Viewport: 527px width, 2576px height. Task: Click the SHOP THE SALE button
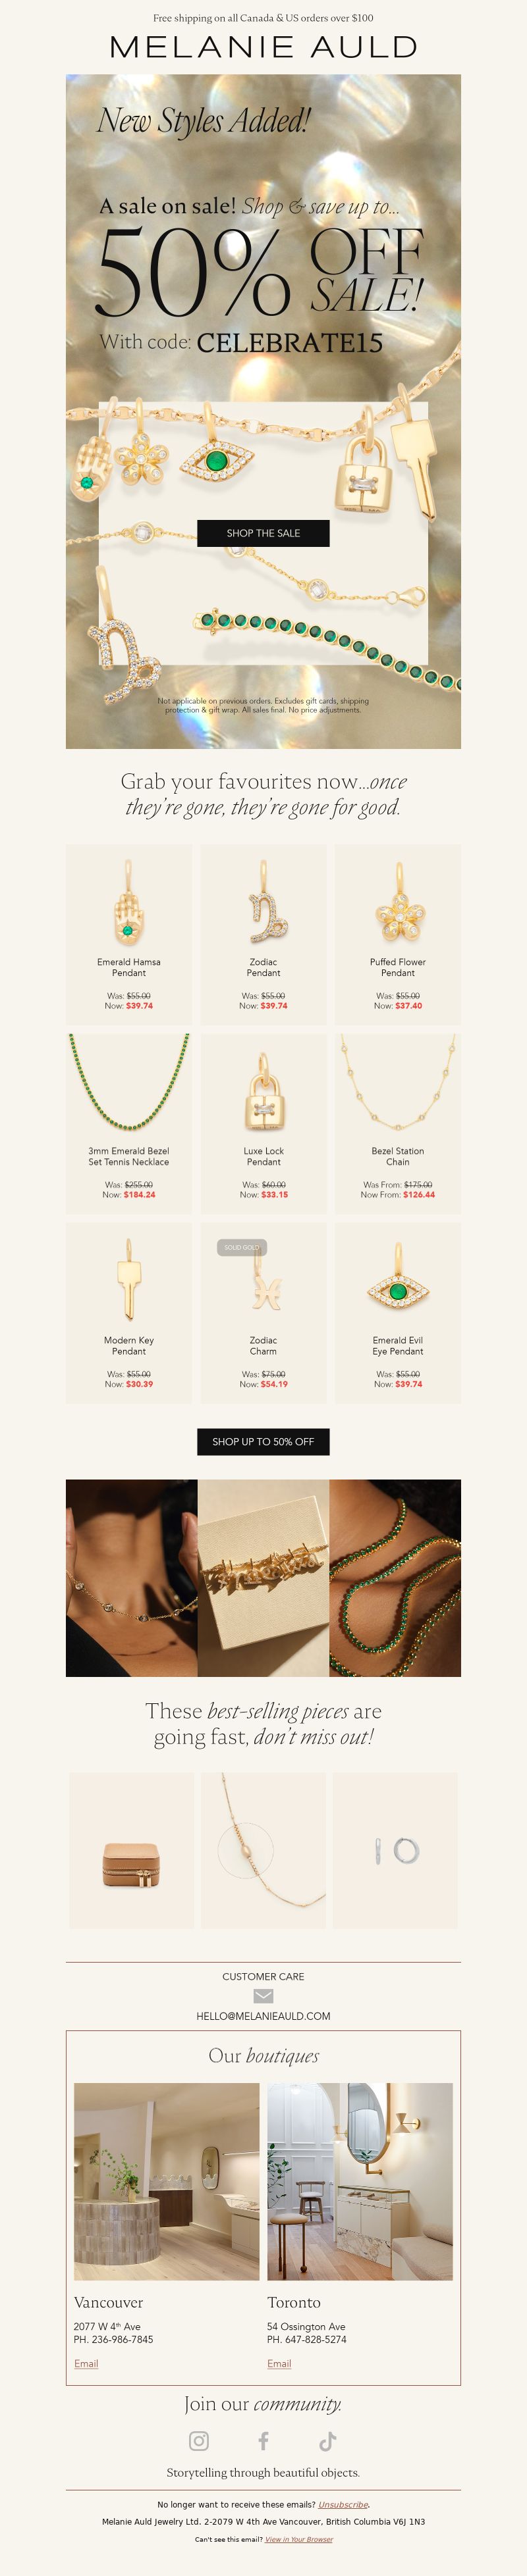pos(263,533)
